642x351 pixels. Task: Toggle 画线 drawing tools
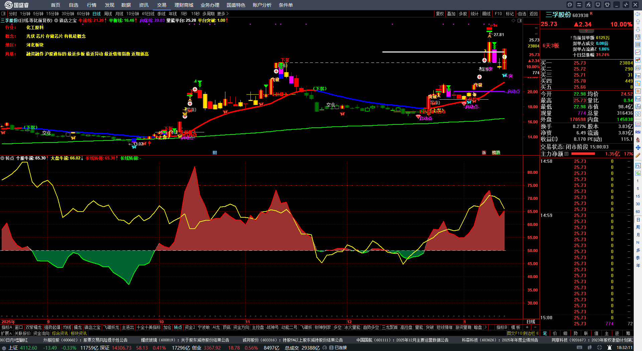(487, 14)
